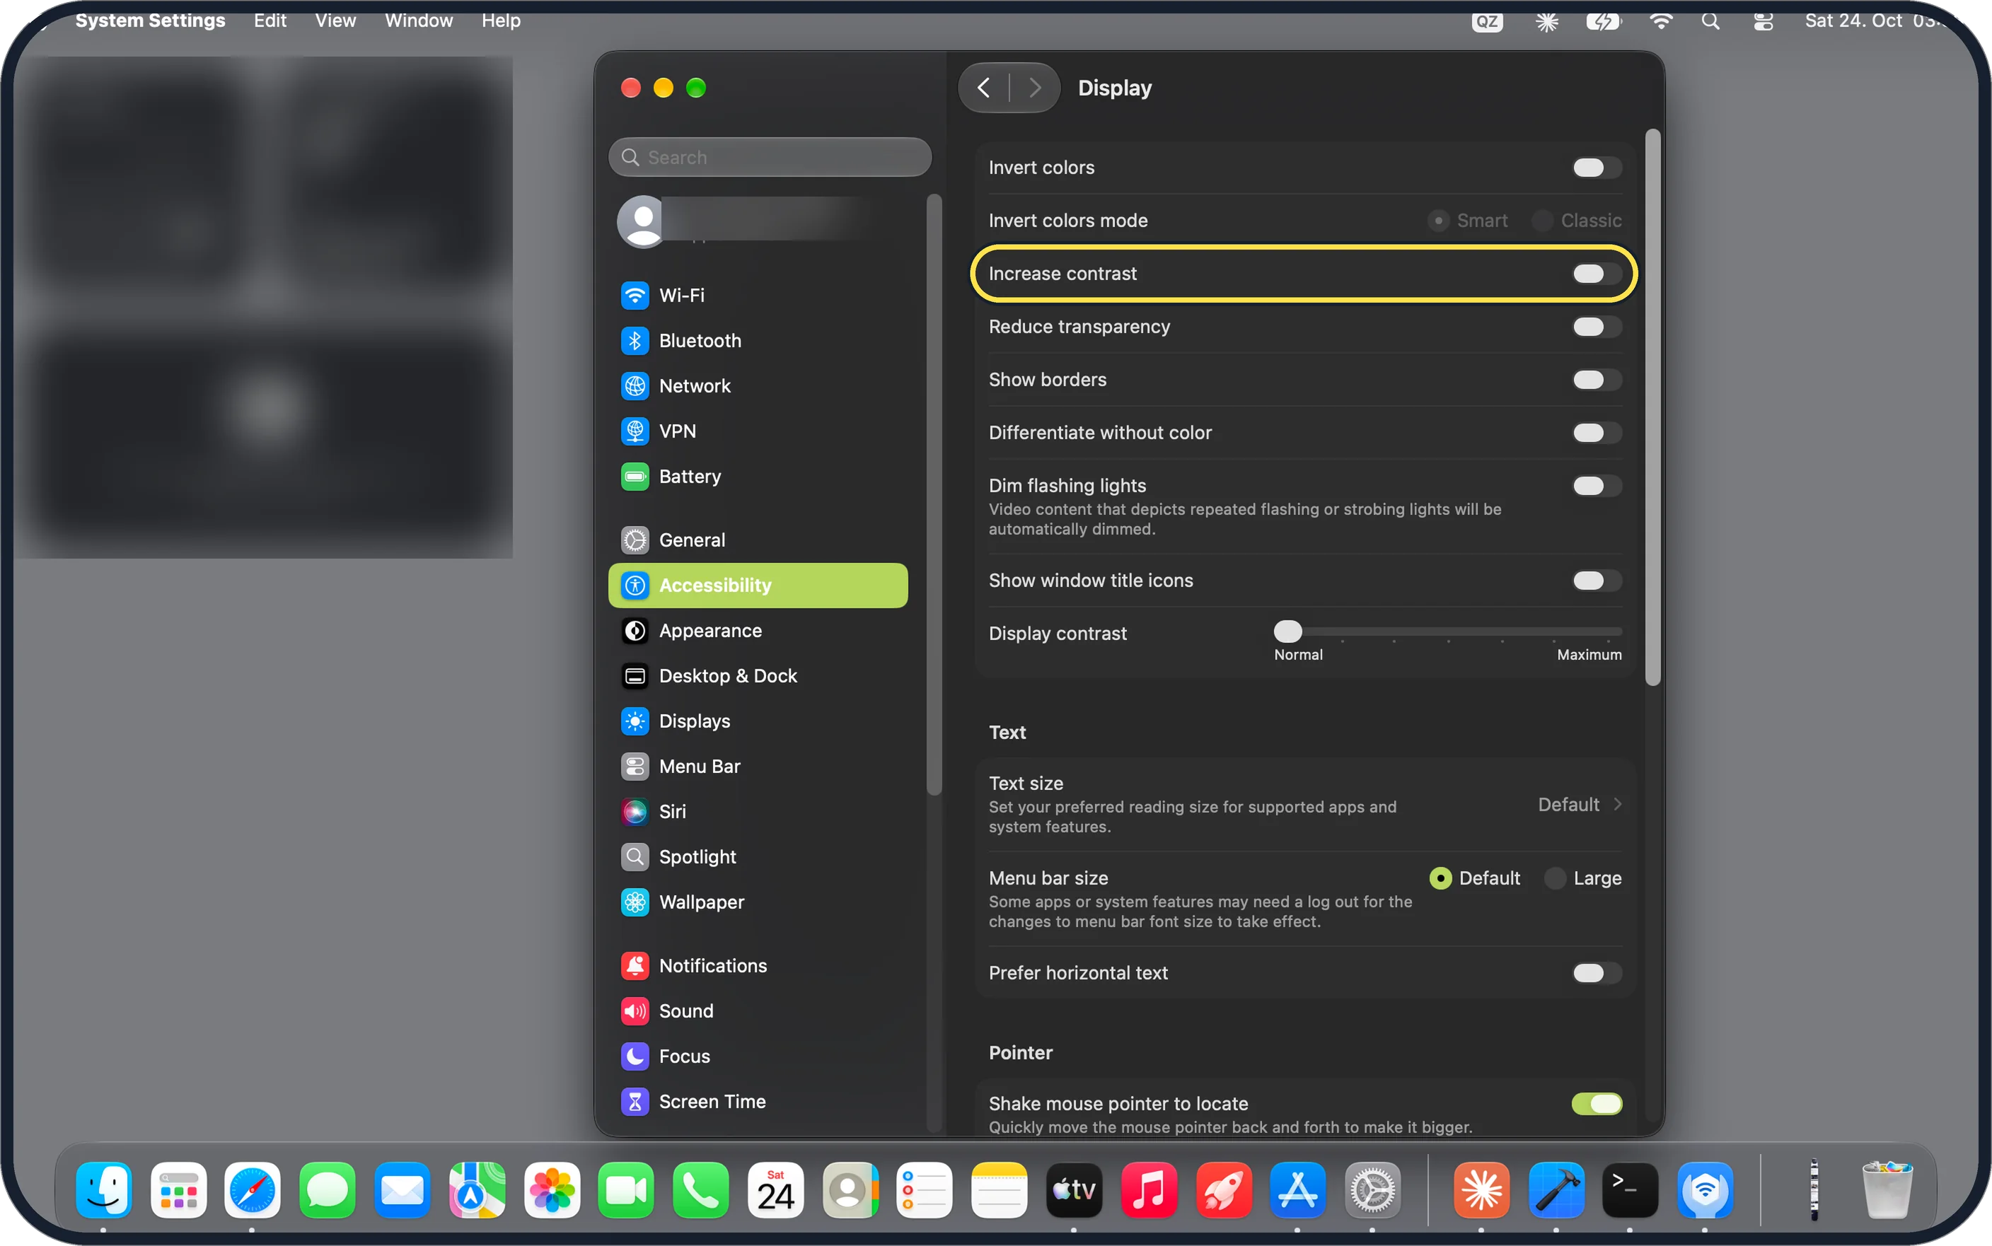
Task: Open Sound settings pane
Action: (x=758, y=1011)
